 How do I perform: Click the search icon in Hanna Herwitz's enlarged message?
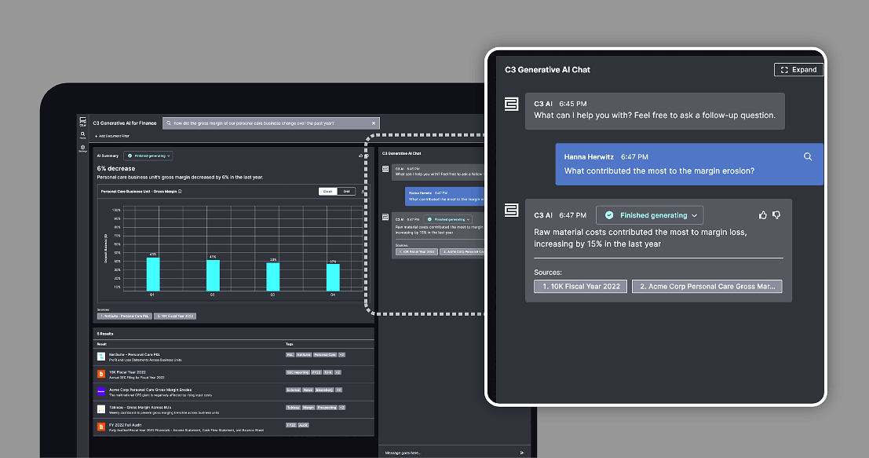[x=808, y=157]
